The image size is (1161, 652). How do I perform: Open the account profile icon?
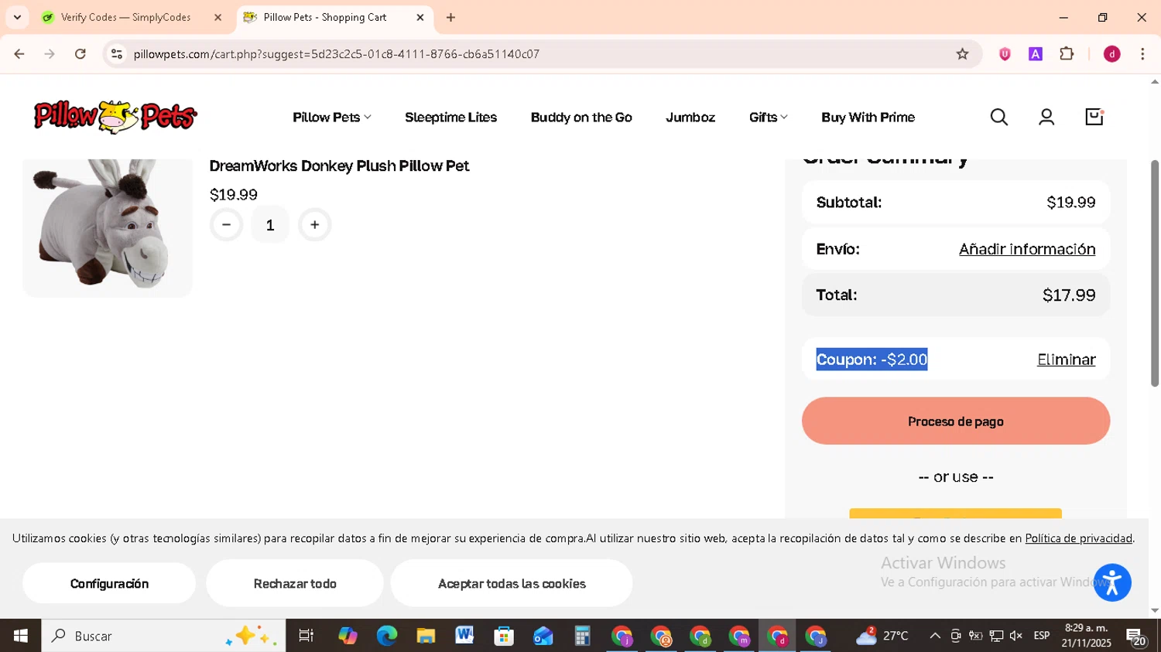[x=1046, y=117]
